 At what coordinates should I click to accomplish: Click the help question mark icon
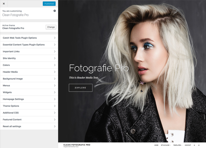55,11
